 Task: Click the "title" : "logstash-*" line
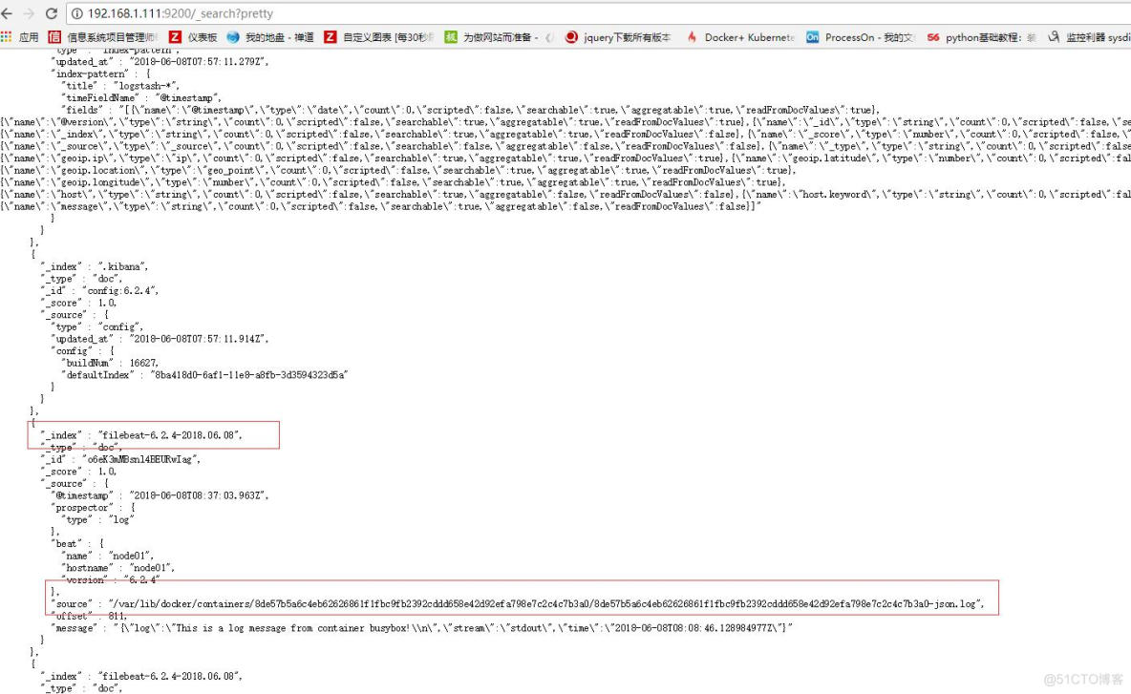(120, 86)
